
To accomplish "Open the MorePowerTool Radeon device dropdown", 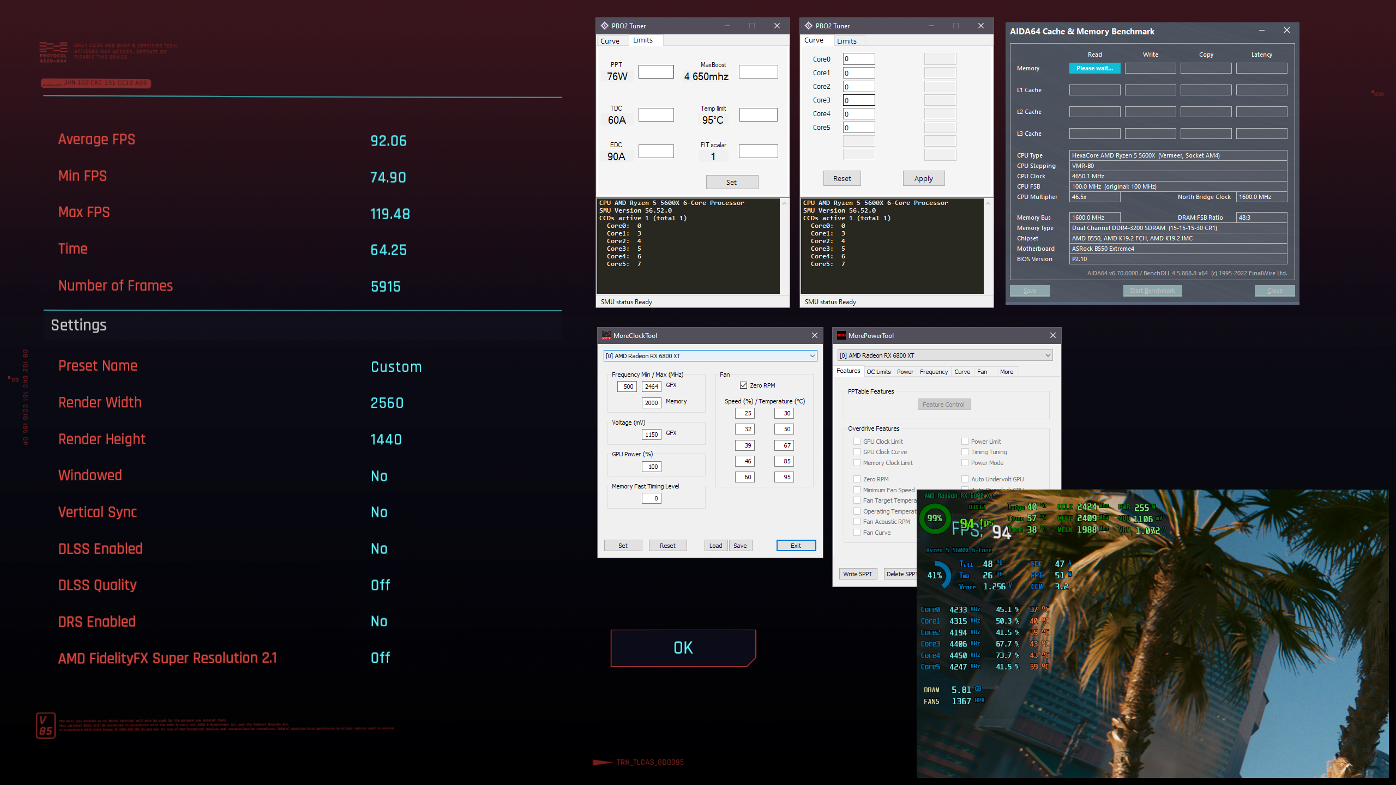I will point(1048,355).
